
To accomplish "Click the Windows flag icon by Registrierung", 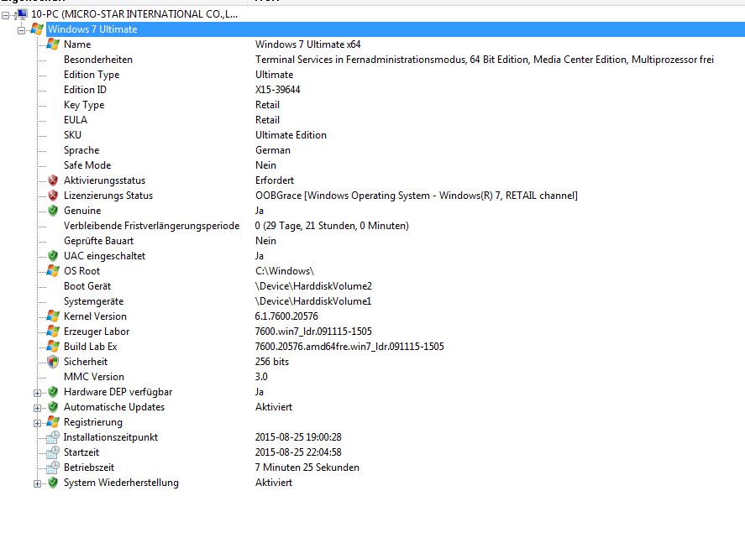I will 53,422.
